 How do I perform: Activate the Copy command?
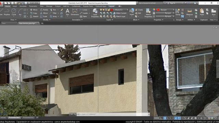click(x=34, y=13)
